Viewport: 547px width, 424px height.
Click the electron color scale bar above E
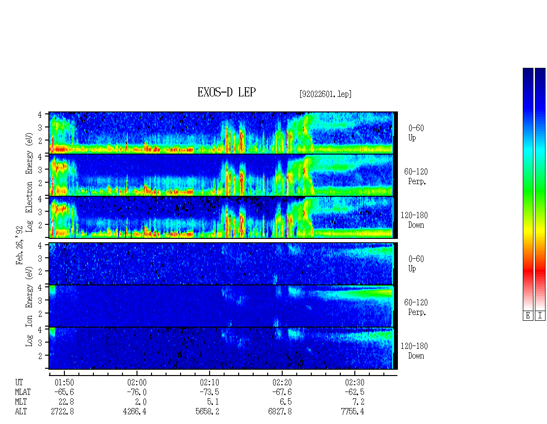(528, 189)
